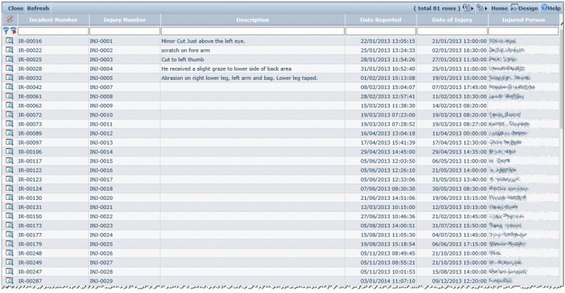View record details for IR-00179

click(9, 244)
